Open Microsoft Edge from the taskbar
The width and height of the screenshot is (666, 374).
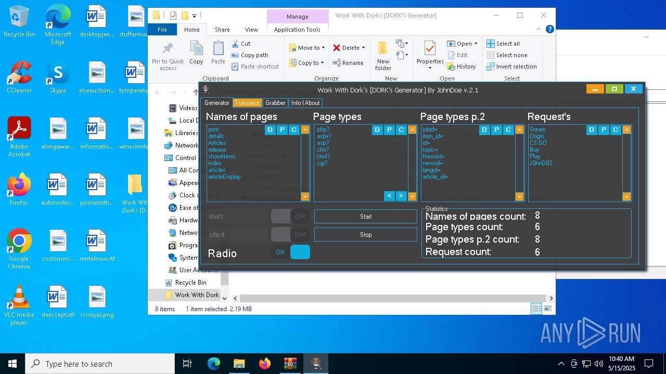[x=214, y=364]
